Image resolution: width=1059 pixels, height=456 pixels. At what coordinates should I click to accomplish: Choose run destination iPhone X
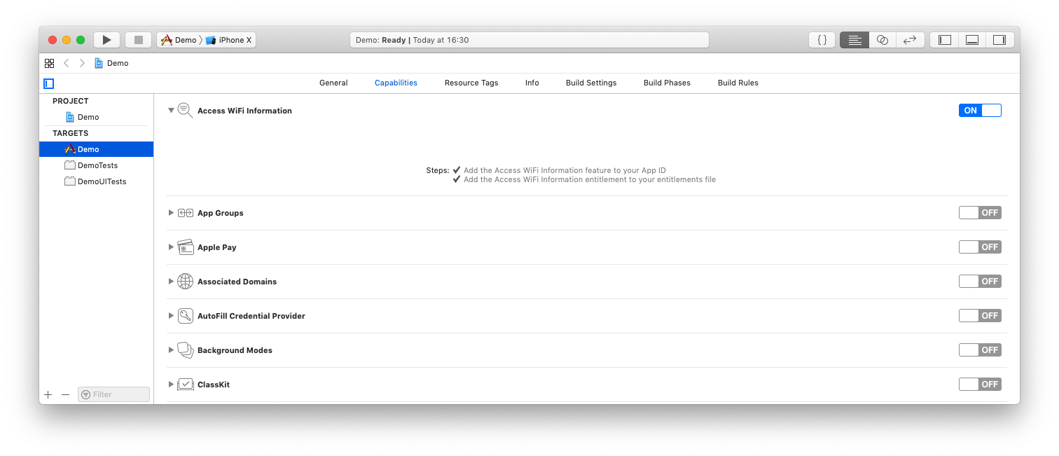(x=228, y=40)
